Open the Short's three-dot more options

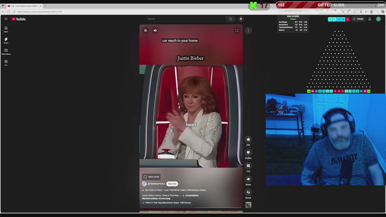point(248,30)
